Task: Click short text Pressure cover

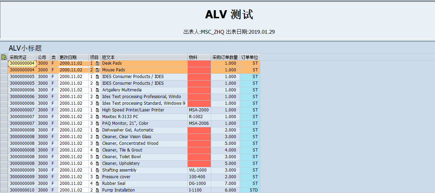Action: (x=144, y=177)
